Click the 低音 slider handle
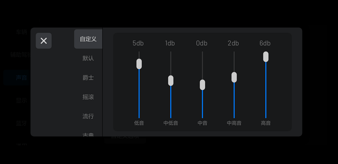The height and width of the screenshot is (164, 338). click(x=139, y=64)
